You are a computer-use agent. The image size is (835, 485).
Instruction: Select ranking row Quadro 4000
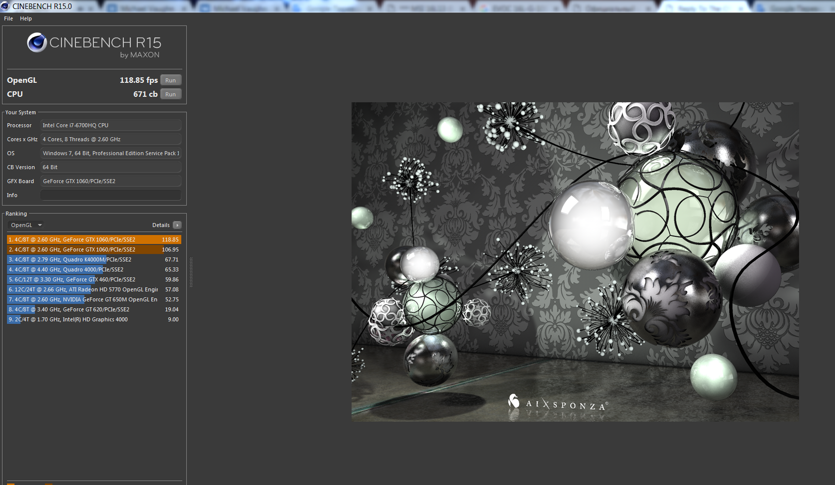click(94, 269)
